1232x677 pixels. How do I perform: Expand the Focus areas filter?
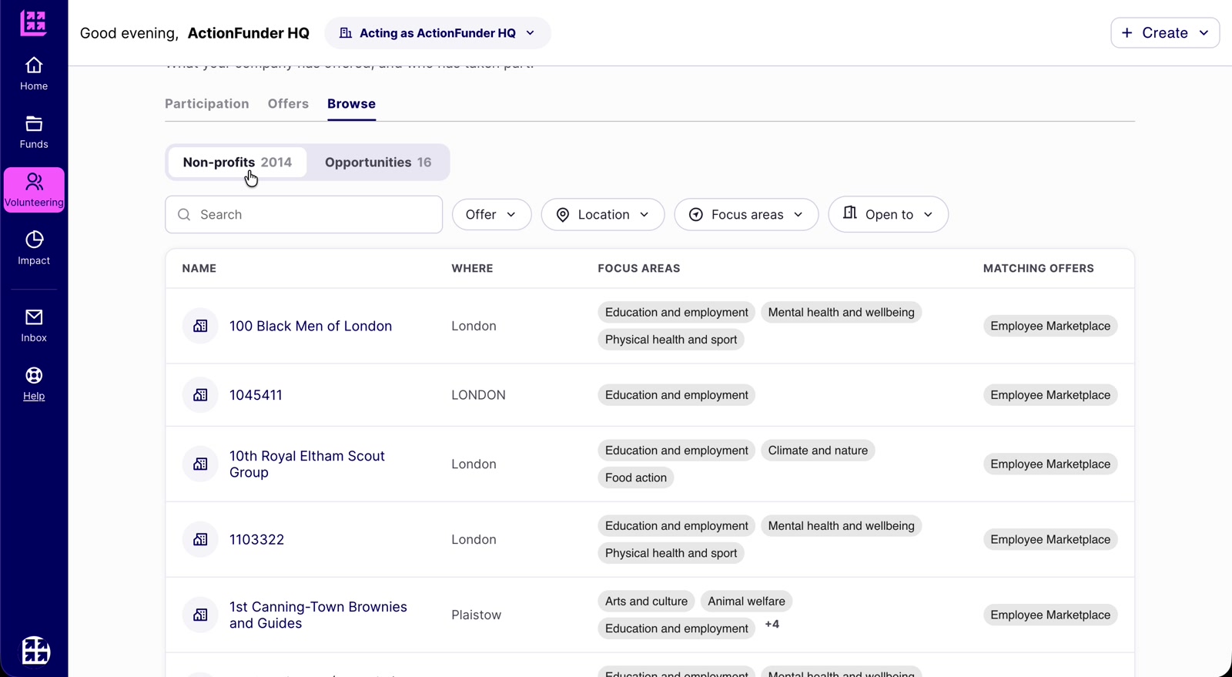pyautogui.click(x=746, y=215)
